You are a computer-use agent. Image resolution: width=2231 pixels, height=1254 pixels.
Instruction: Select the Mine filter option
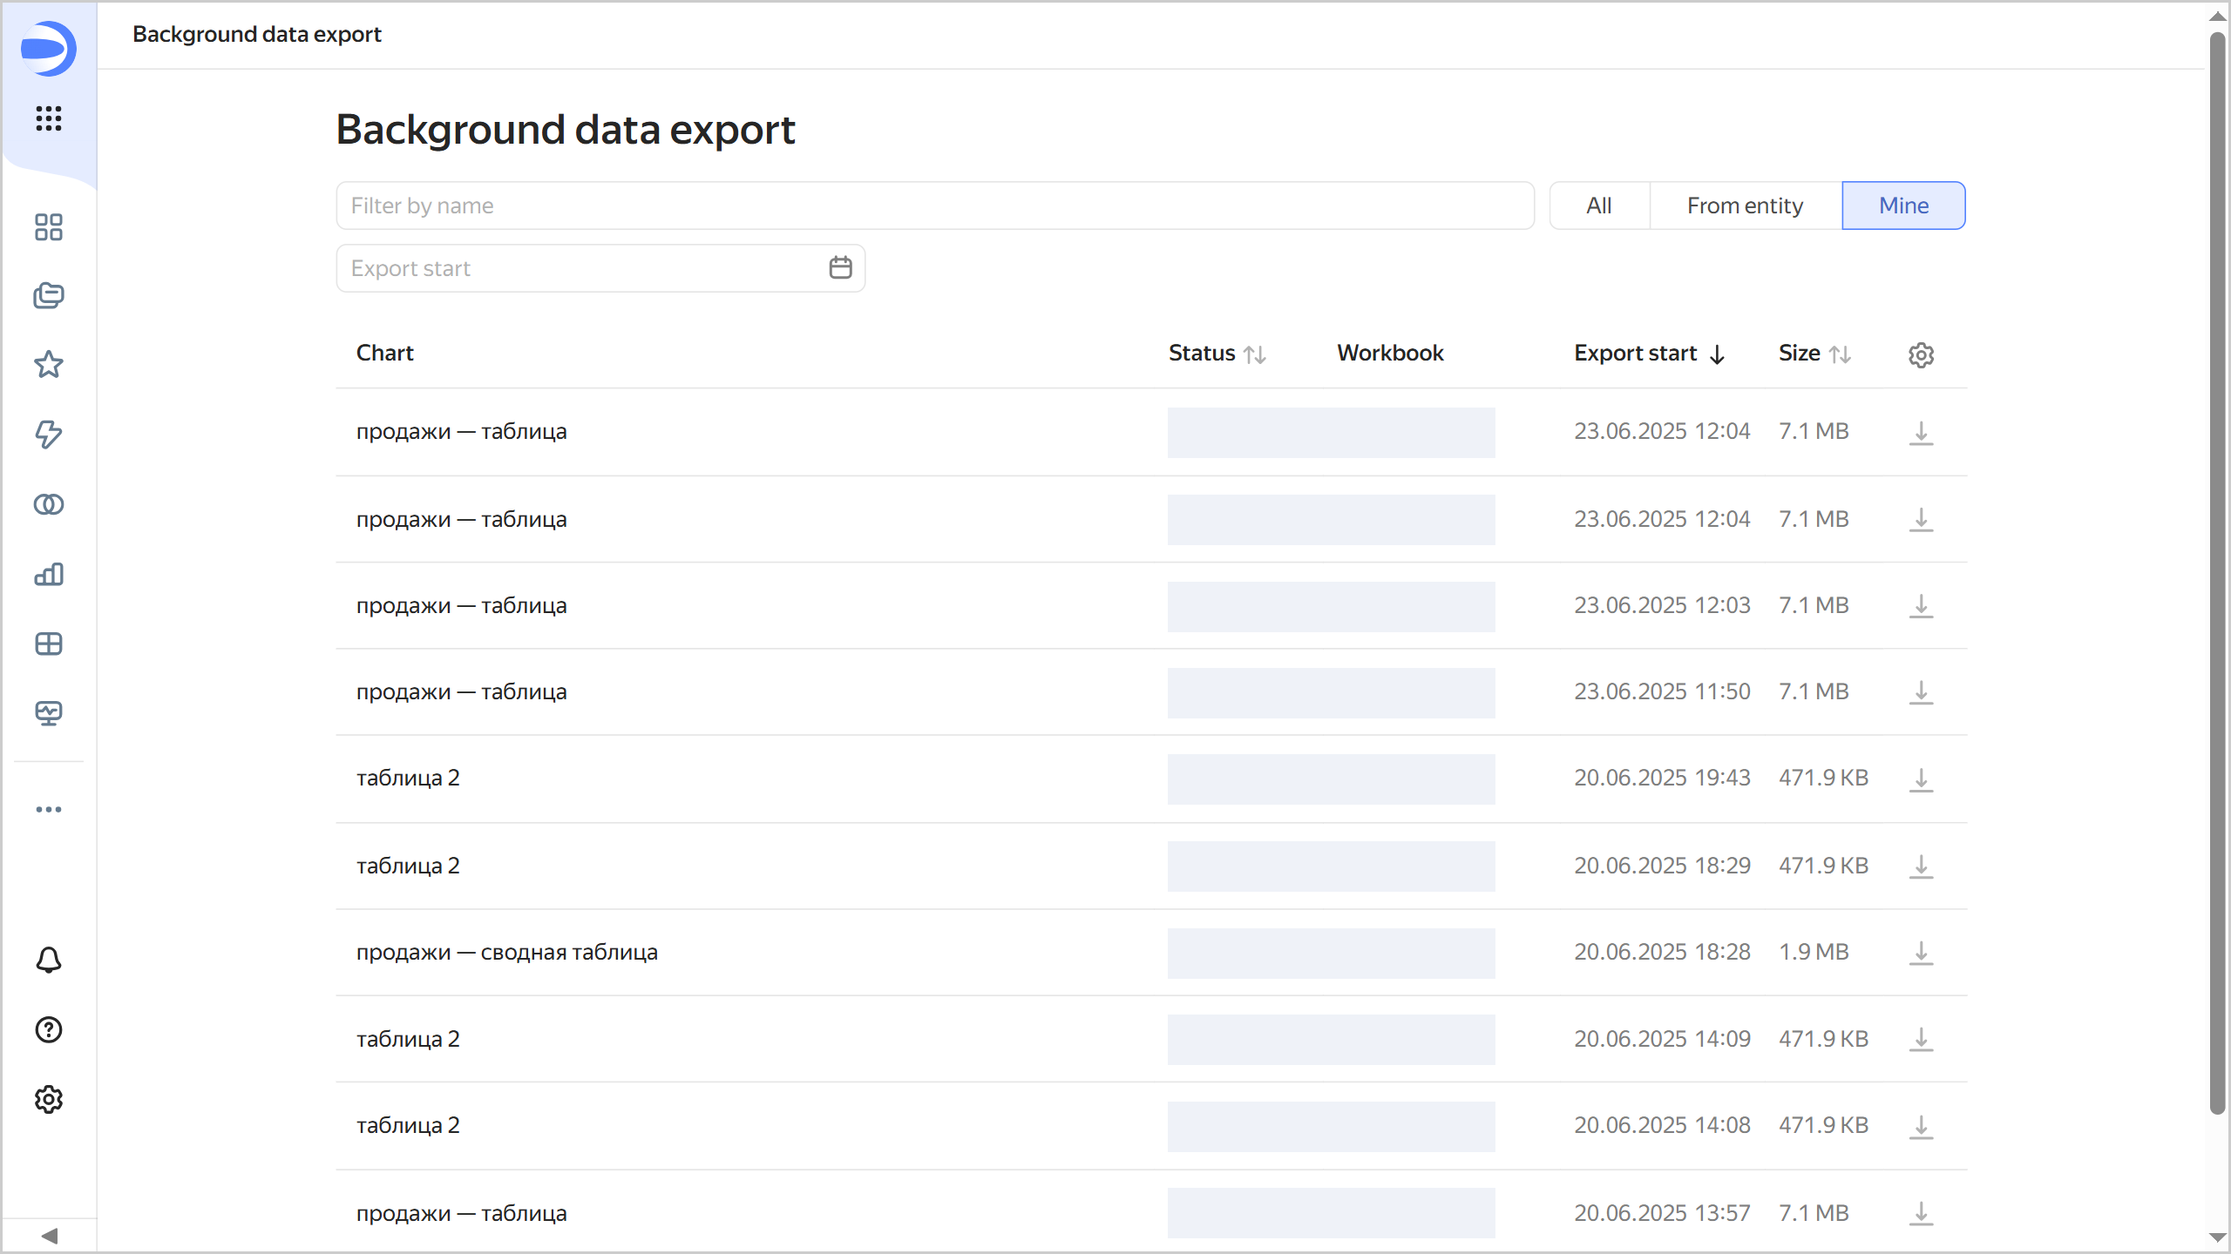(x=1903, y=206)
